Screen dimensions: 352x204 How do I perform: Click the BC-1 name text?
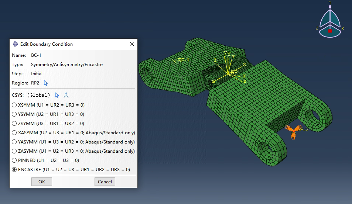[x=36, y=55]
